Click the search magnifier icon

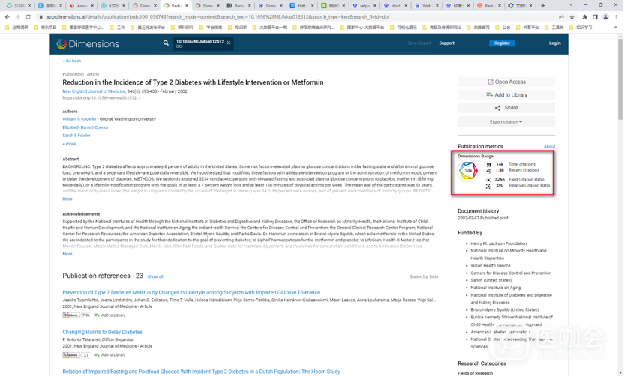tap(166, 43)
